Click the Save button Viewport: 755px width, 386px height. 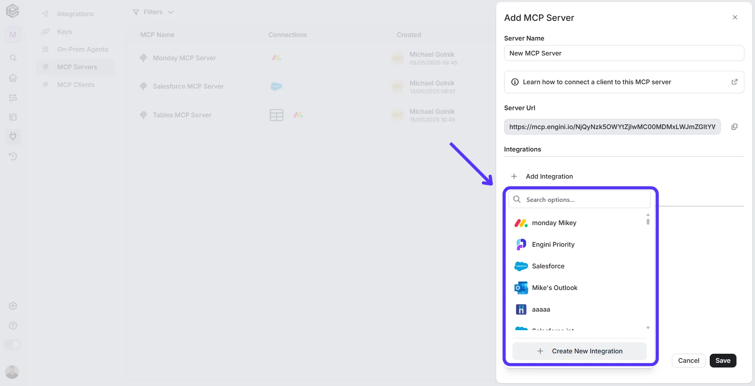[x=723, y=360]
